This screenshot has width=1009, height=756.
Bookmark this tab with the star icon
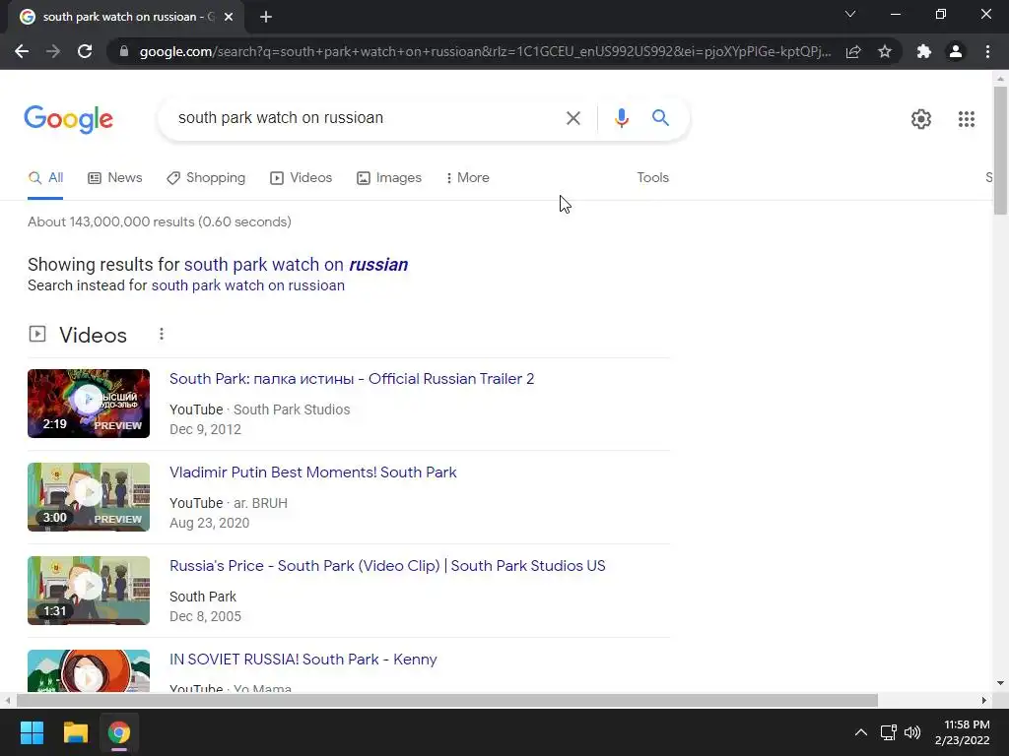(x=885, y=51)
